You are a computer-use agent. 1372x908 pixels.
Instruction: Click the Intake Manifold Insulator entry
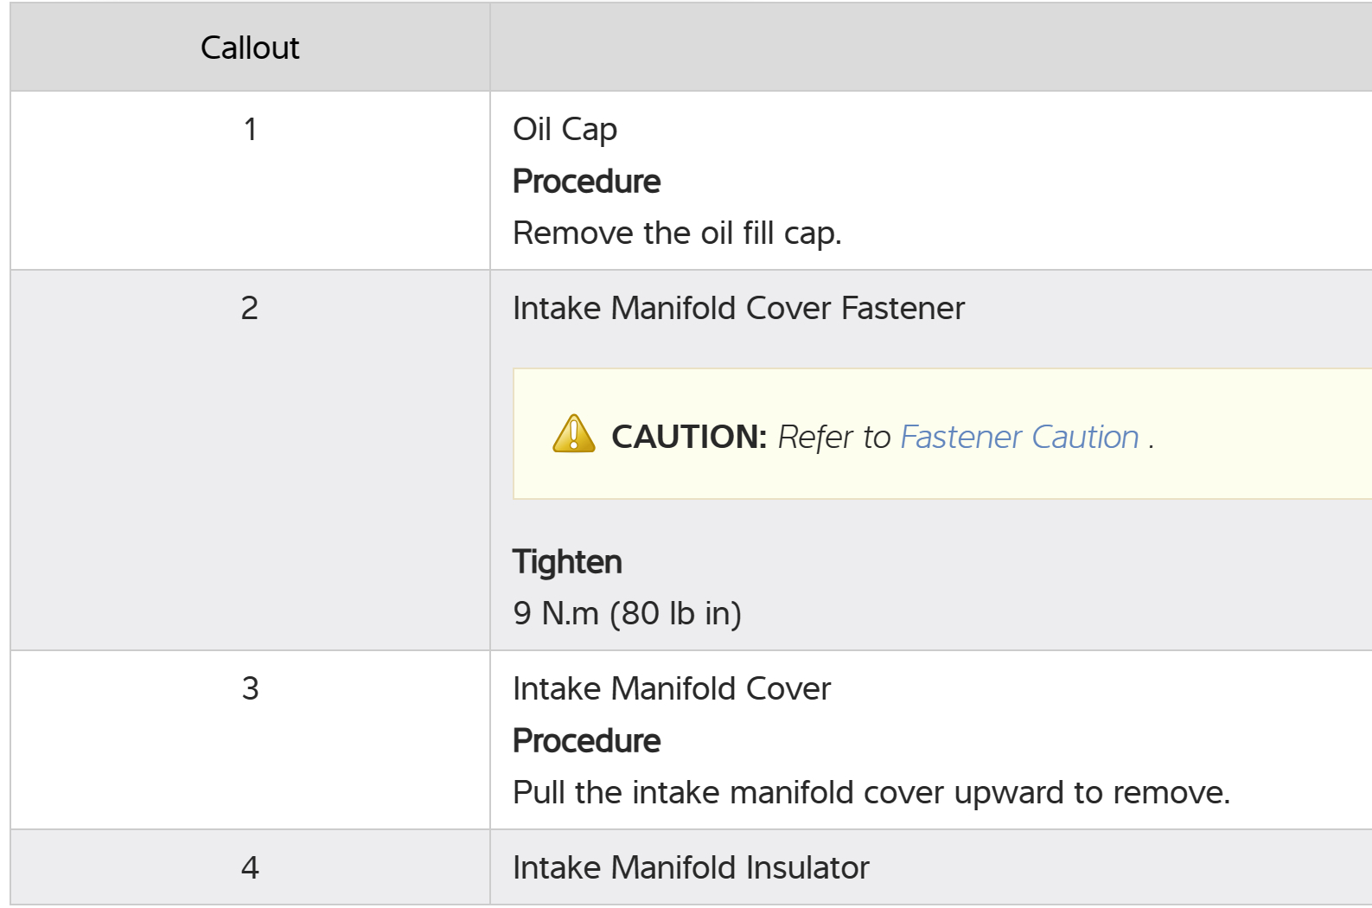click(690, 867)
